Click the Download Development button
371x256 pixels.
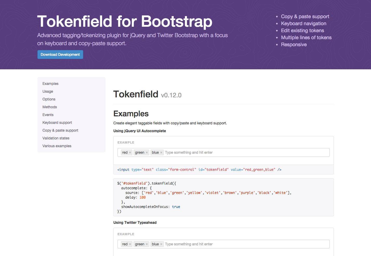point(60,55)
